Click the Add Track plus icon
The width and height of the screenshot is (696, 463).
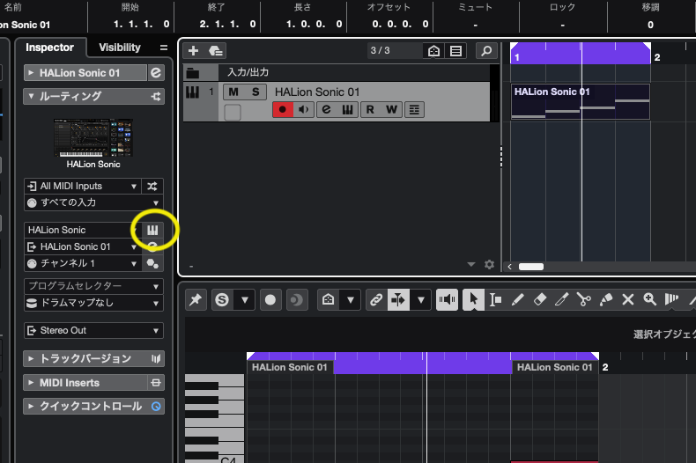[x=193, y=50]
